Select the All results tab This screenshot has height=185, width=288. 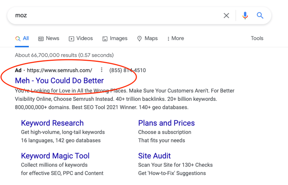[x=22, y=38]
